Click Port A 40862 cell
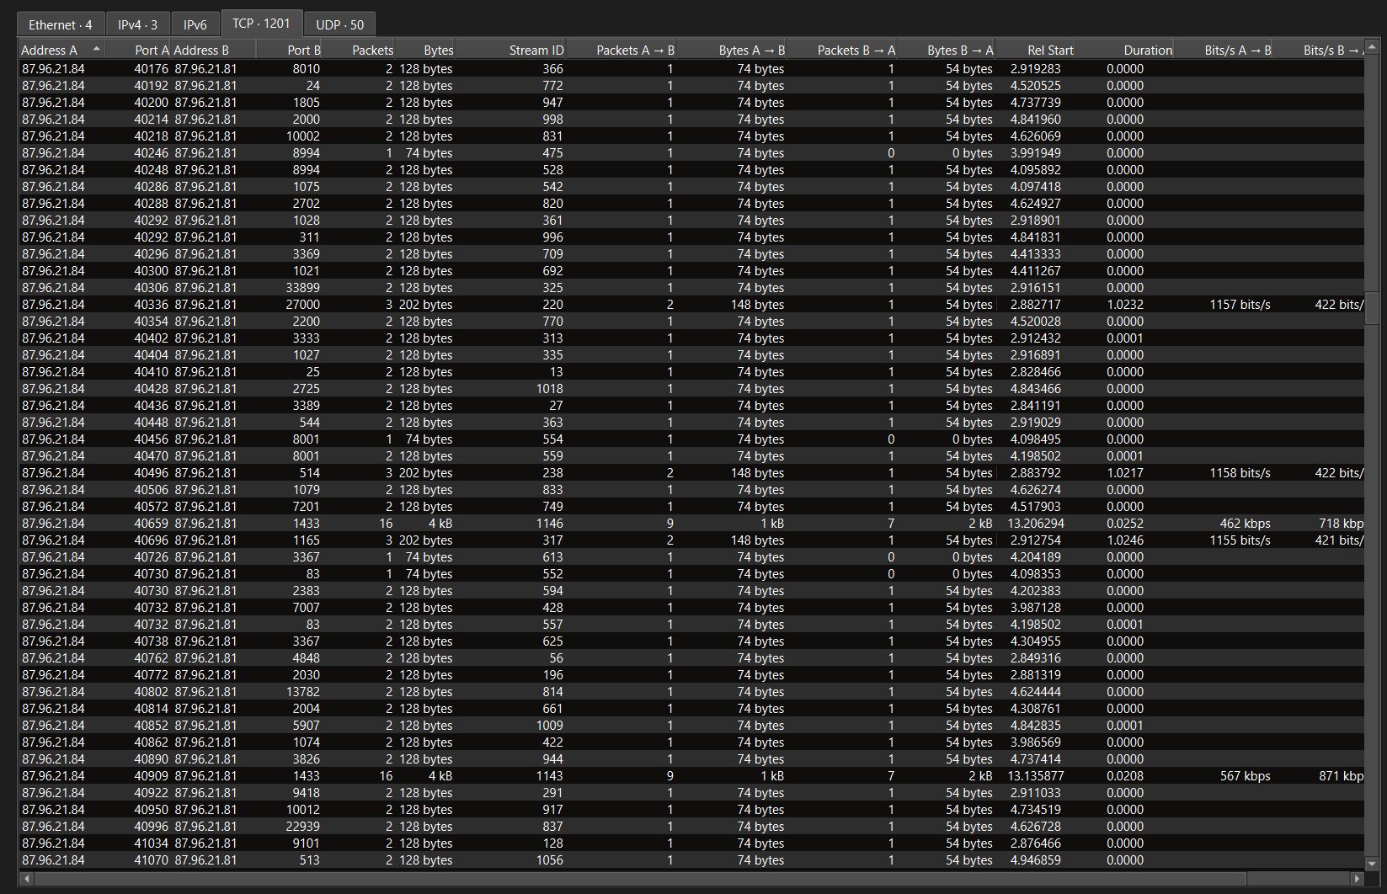Viewport: 1387px width, 894px height. [151, 742]
